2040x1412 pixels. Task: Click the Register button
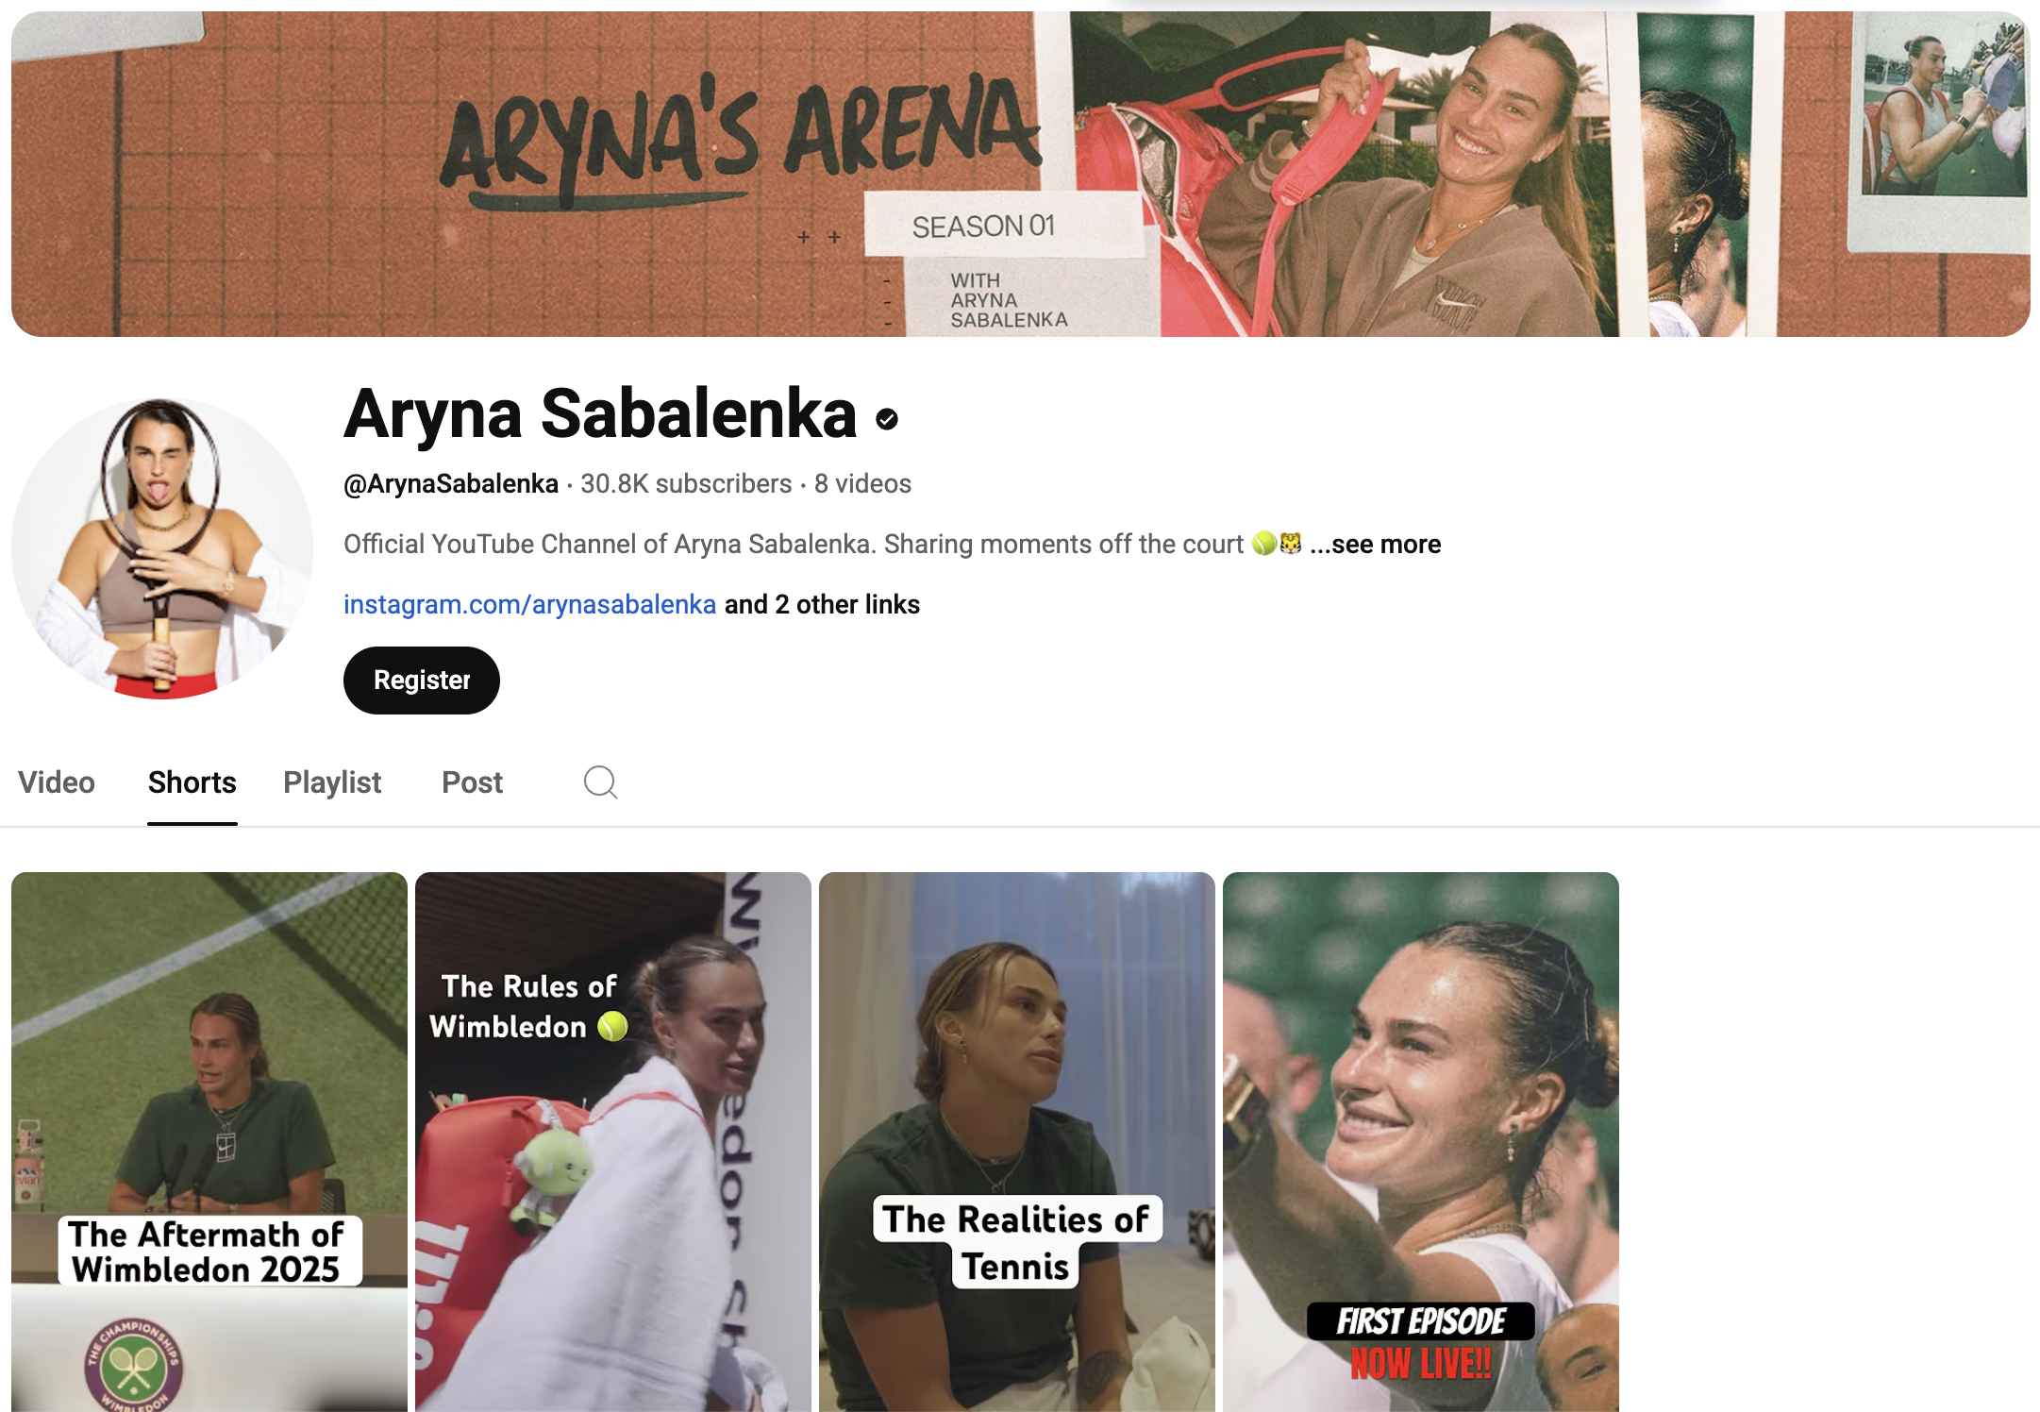pyautogui.click(x=422, y=681)
